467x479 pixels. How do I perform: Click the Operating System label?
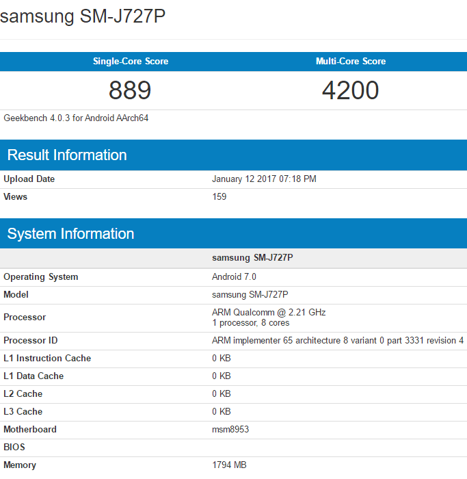tap(41, 276)
